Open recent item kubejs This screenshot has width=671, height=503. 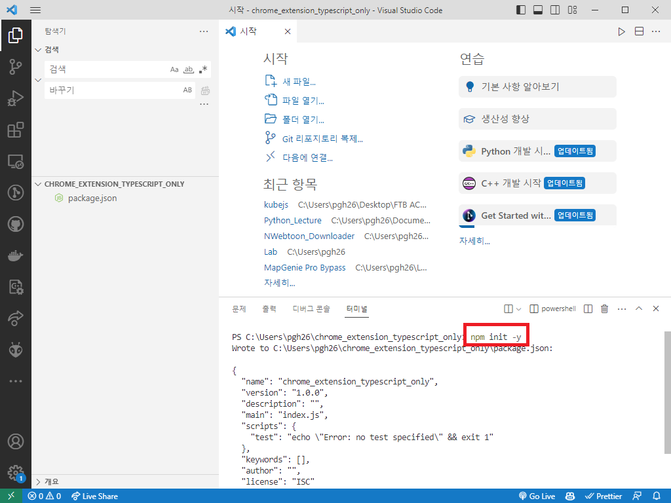click(x=276, y=205)
